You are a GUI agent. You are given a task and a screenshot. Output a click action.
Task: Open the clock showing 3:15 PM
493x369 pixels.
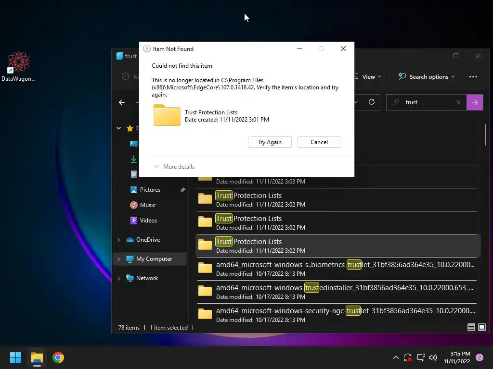(457, 357)
